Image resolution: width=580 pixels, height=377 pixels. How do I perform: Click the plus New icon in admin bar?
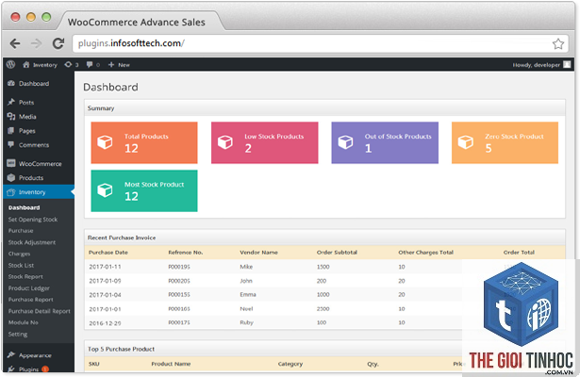click(111, 65)
